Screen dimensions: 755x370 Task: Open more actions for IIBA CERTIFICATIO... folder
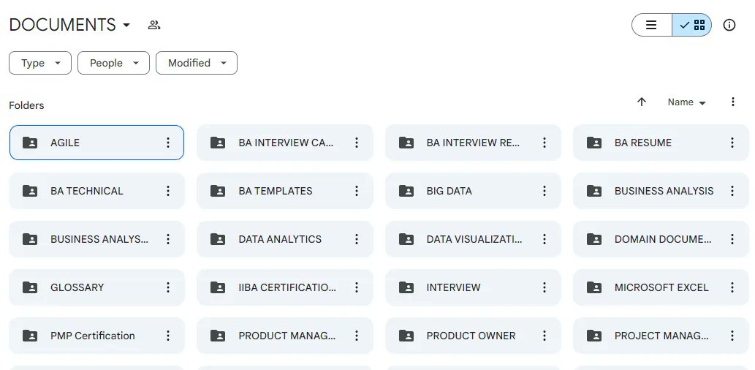point(357,287)
